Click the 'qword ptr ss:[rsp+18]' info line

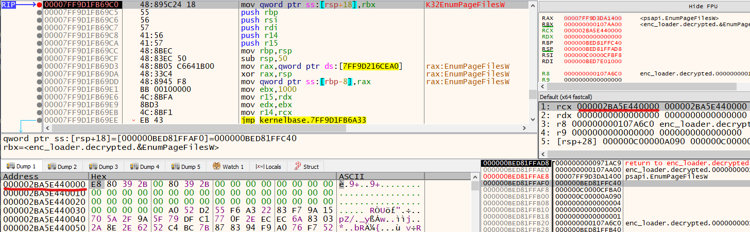(x=149, y=139)
